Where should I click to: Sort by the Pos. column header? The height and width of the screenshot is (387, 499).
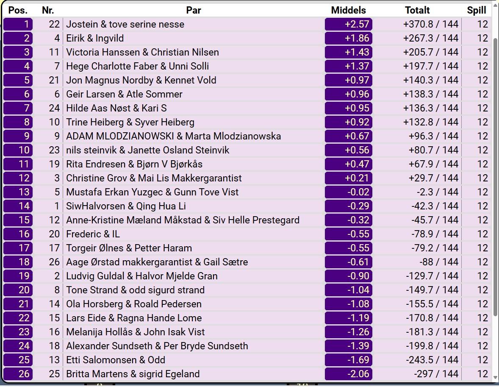tap(18, 10)
